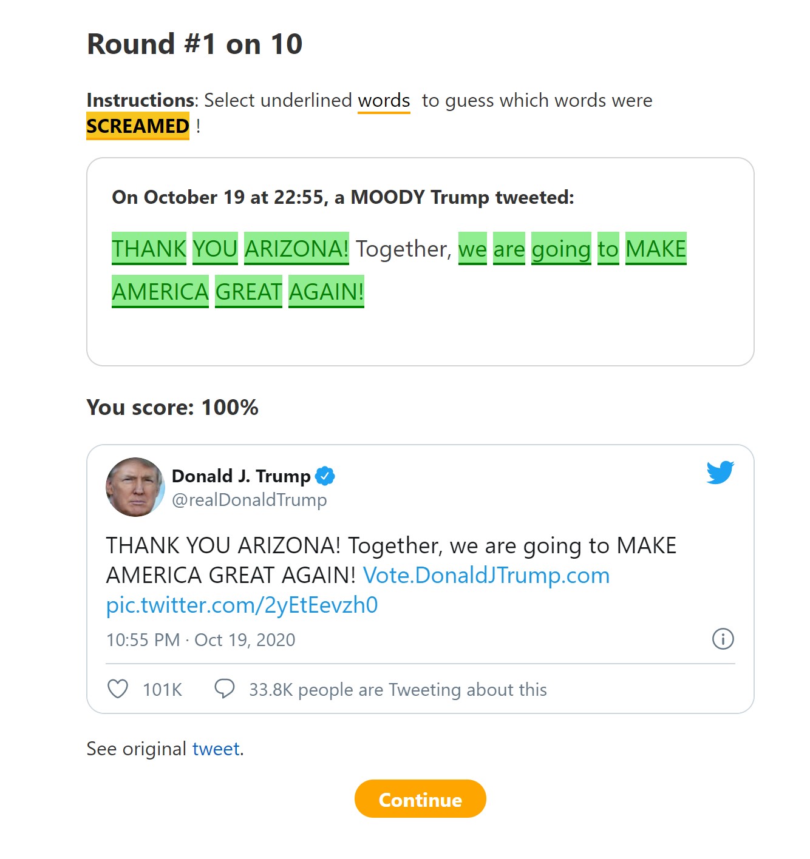This screenshot has width=810, height=859.
Task: Open Donald J. Trump profile picture
Action: [x=135, y=487]
